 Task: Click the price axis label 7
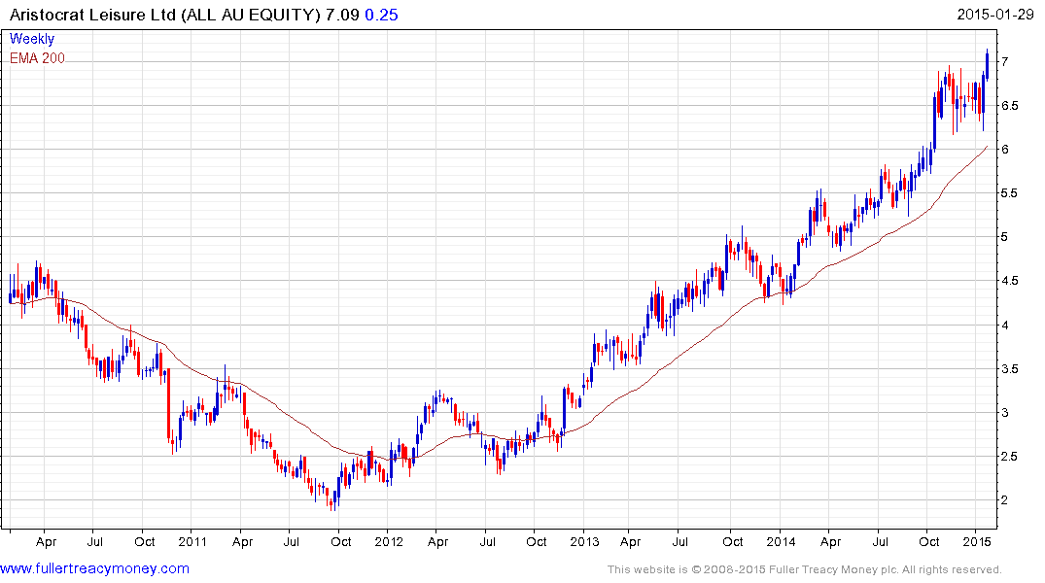(1004, 62)
